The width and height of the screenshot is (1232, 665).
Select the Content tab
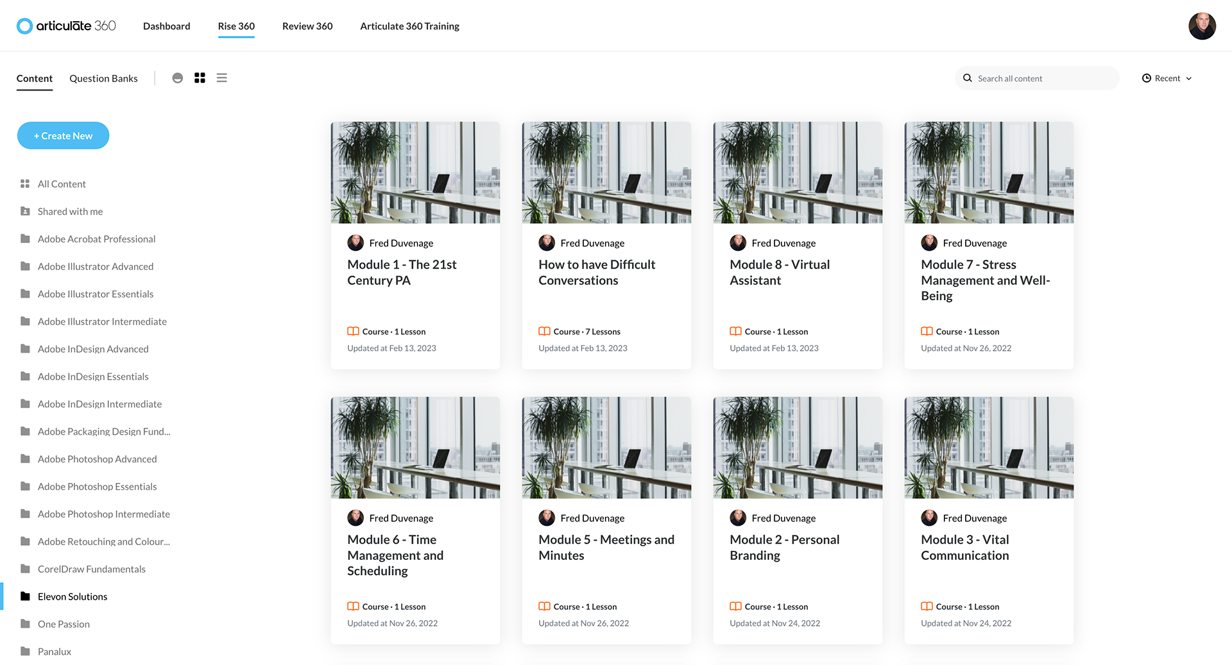[35, 78]
